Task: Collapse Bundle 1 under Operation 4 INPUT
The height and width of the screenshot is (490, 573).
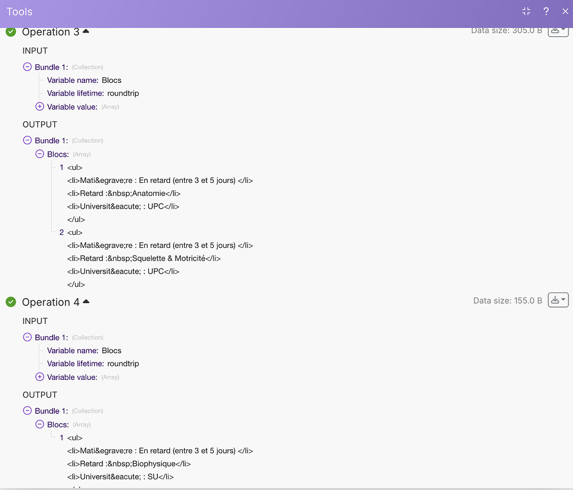Action: [x=27, y=337]
